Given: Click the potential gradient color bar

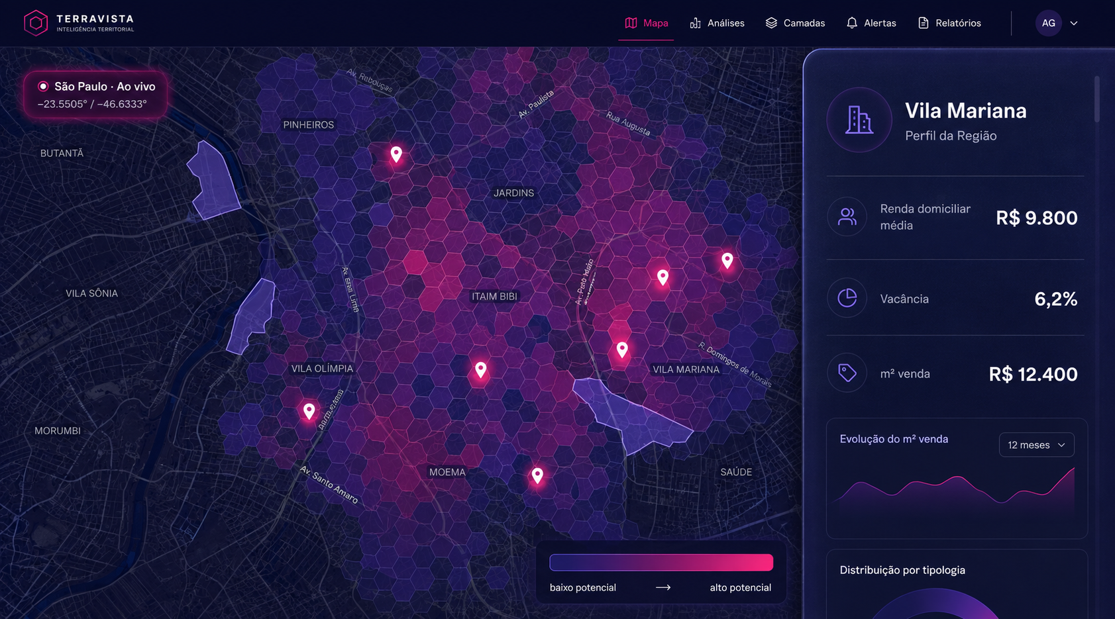Looking at the screenshot, I should tap(661, 562).
